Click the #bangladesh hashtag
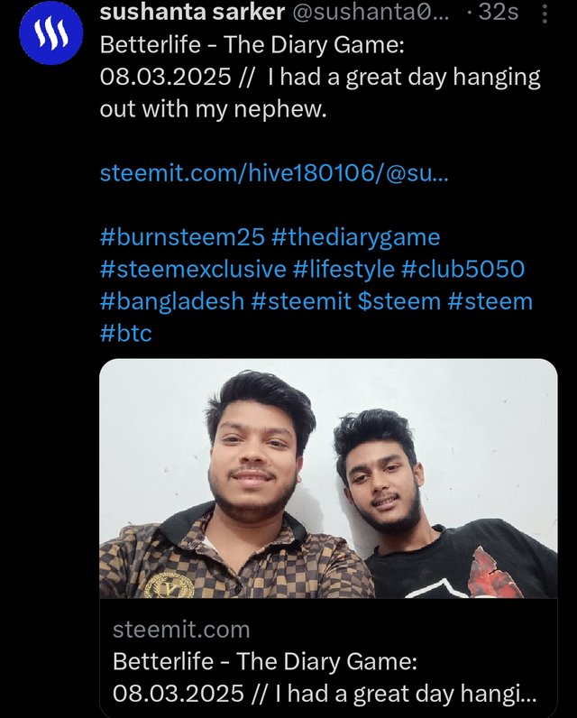 tap(171, 300)
